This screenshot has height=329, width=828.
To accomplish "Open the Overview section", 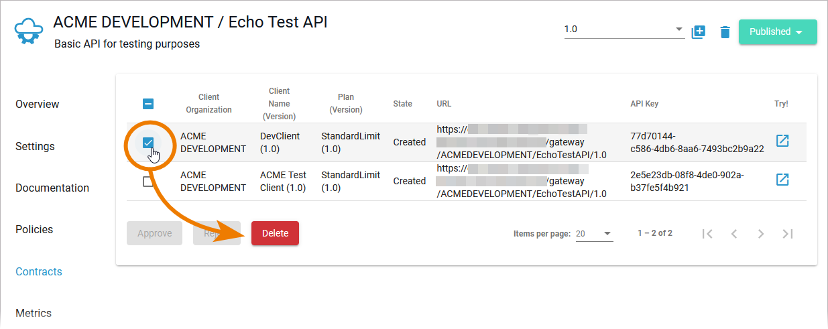I will pyautogui.click(x=38, y=105).
